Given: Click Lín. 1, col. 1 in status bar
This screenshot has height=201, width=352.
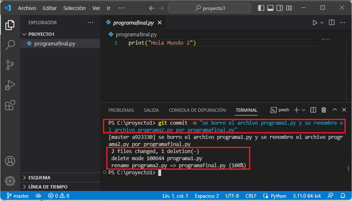Looking at the screenshot, I should [x=175, y=196].
